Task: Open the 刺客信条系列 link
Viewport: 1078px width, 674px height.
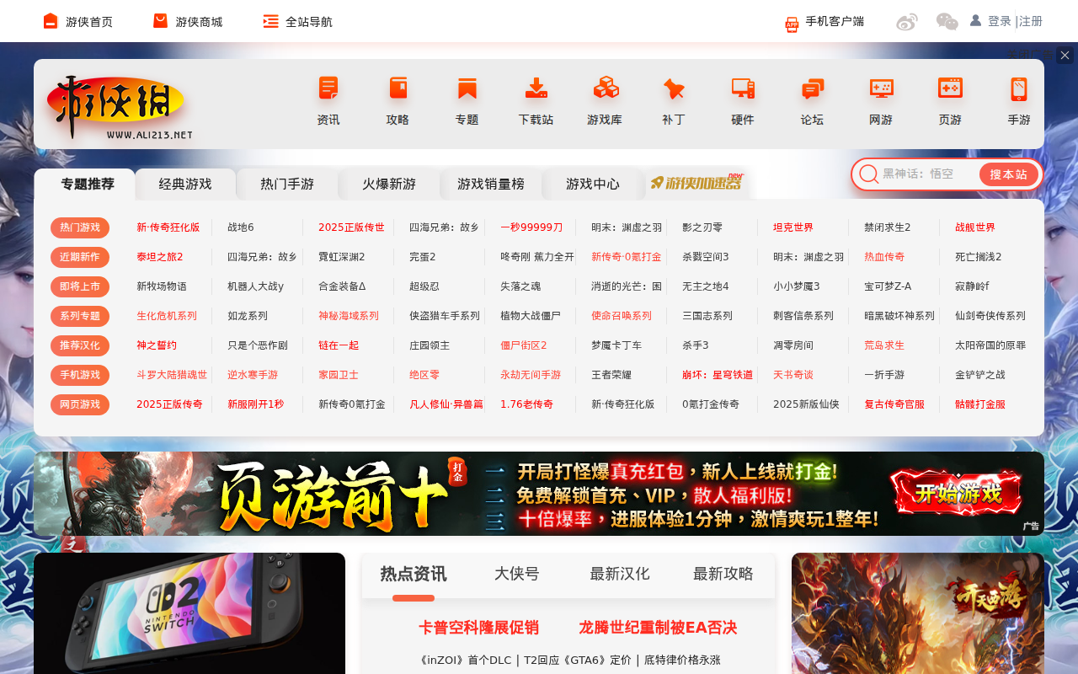Action: 803,316
